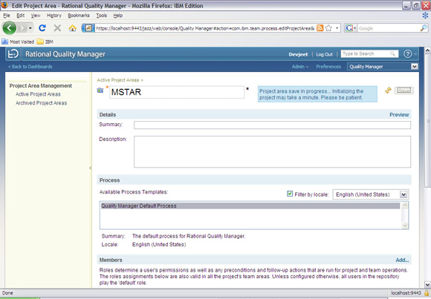Click the IBM Edition snowflake activity icon
This screenshot has height=299, width=431.
425,16
